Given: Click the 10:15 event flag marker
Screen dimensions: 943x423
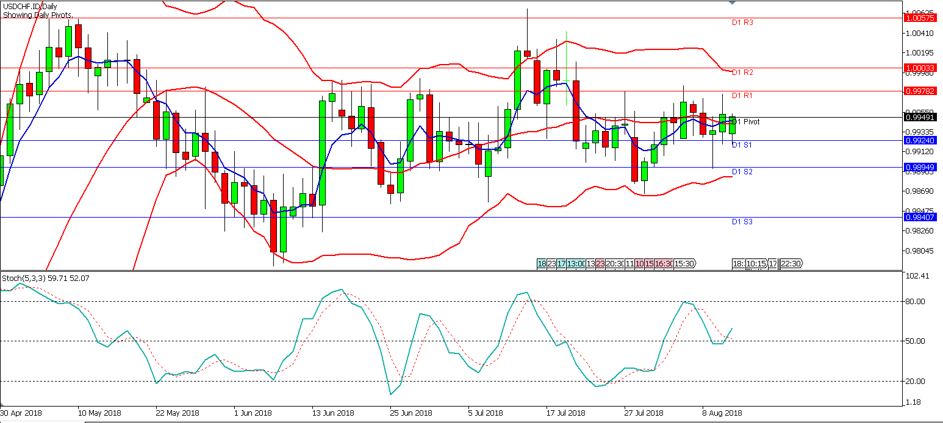Looking at the screenshot, I should (756, 264).
